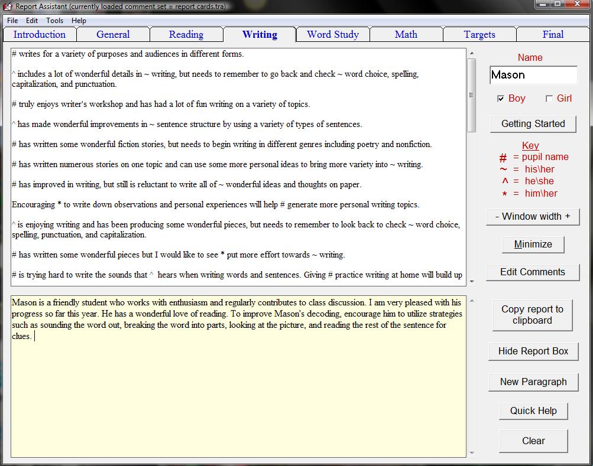The height and width of the screenshot is (466, 593).
Task: Click the comment list scrollbar down arrow
Action: [472, 282]
